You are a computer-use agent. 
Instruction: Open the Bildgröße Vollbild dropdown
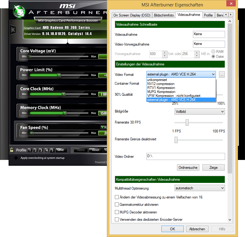pyautogui.click(x=200, y=112)
